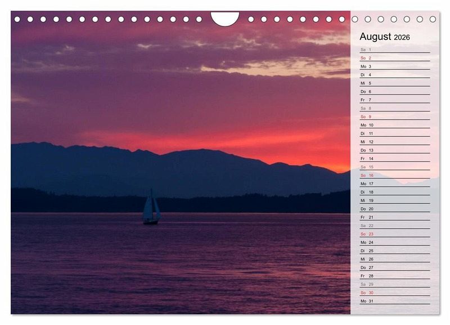
Task: Select the "Mo 10" date row
Action: (395, 125)
